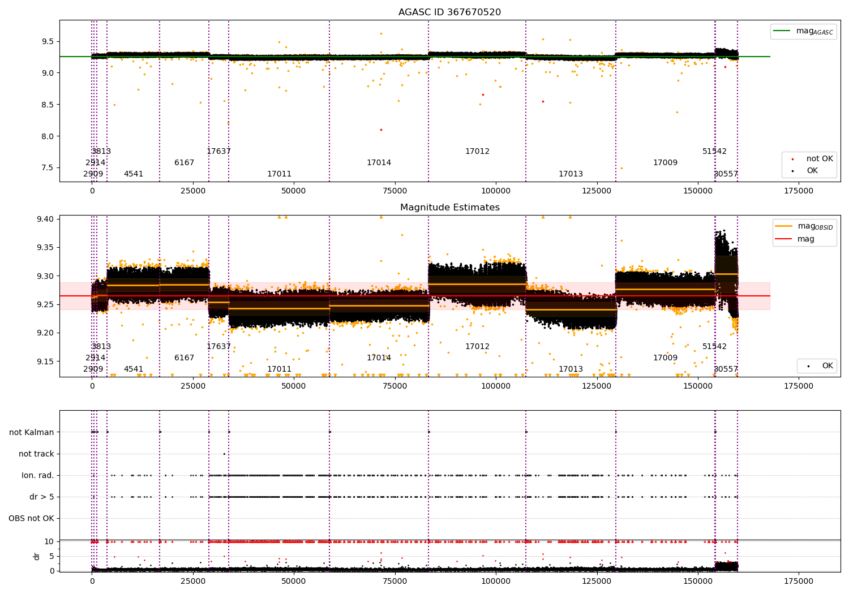Click OBSID label 17011 in the top plot
Screen dimensions: 849x594
(x=280, y=174)
